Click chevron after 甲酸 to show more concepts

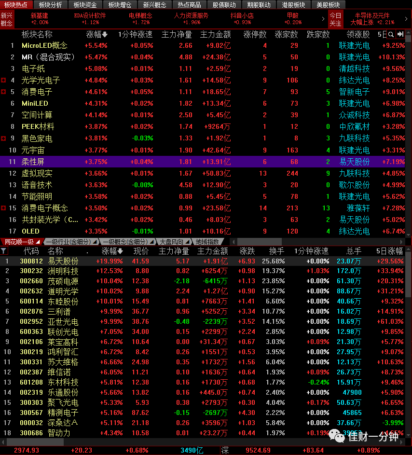tap(323, 19)
